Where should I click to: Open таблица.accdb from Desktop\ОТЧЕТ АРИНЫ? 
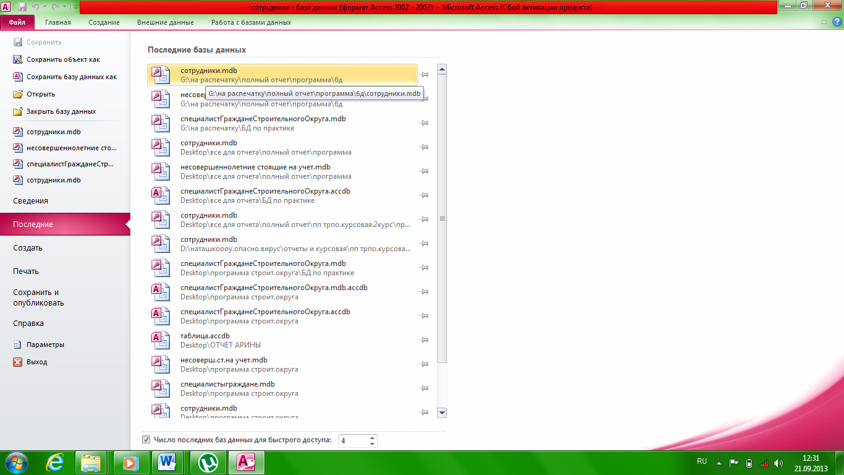[x=282, y=340]
